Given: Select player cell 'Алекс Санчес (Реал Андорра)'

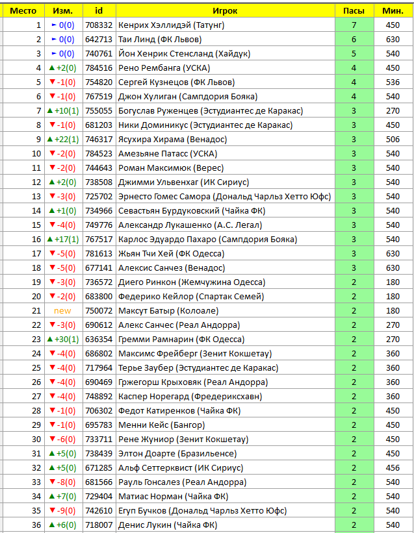Looking at the screenshot, I should pyautogui.click(x=226, y=325).
